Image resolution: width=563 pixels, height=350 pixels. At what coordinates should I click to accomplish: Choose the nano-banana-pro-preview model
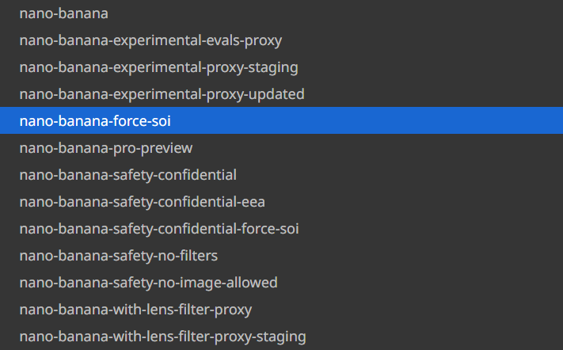(x=106, y=148)
